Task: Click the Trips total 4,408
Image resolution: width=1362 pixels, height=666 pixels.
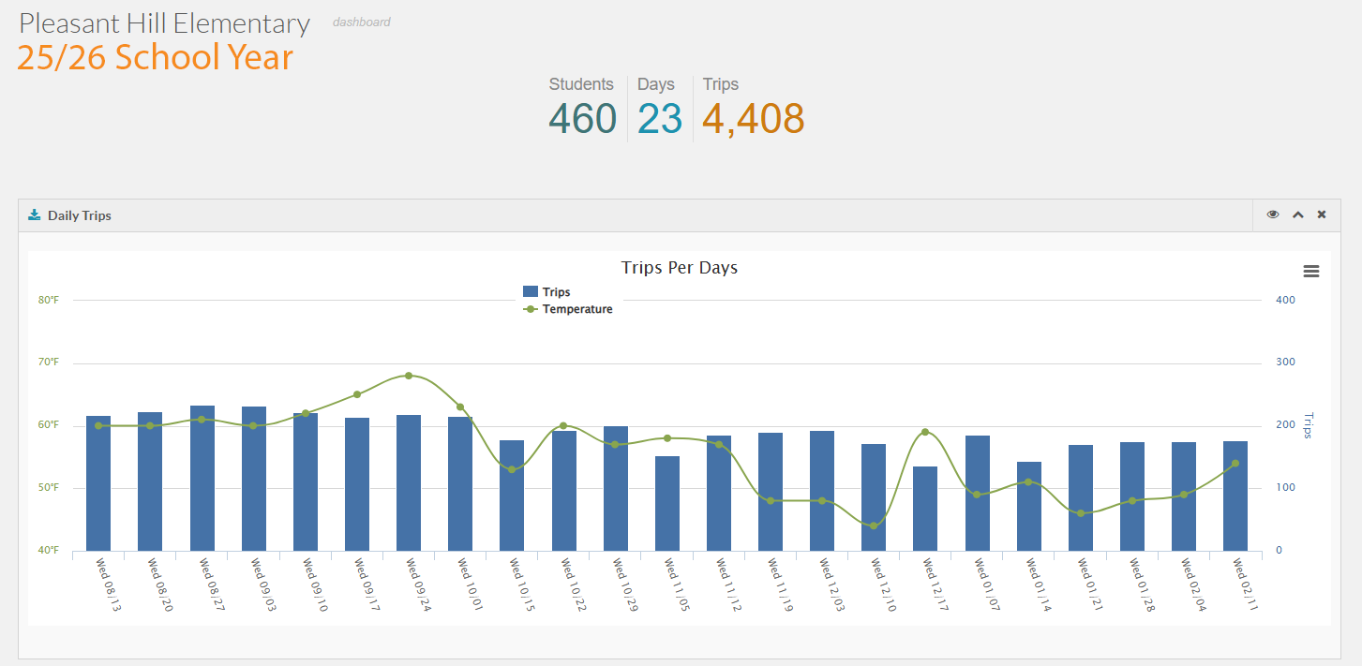Action: pos(753,119)
